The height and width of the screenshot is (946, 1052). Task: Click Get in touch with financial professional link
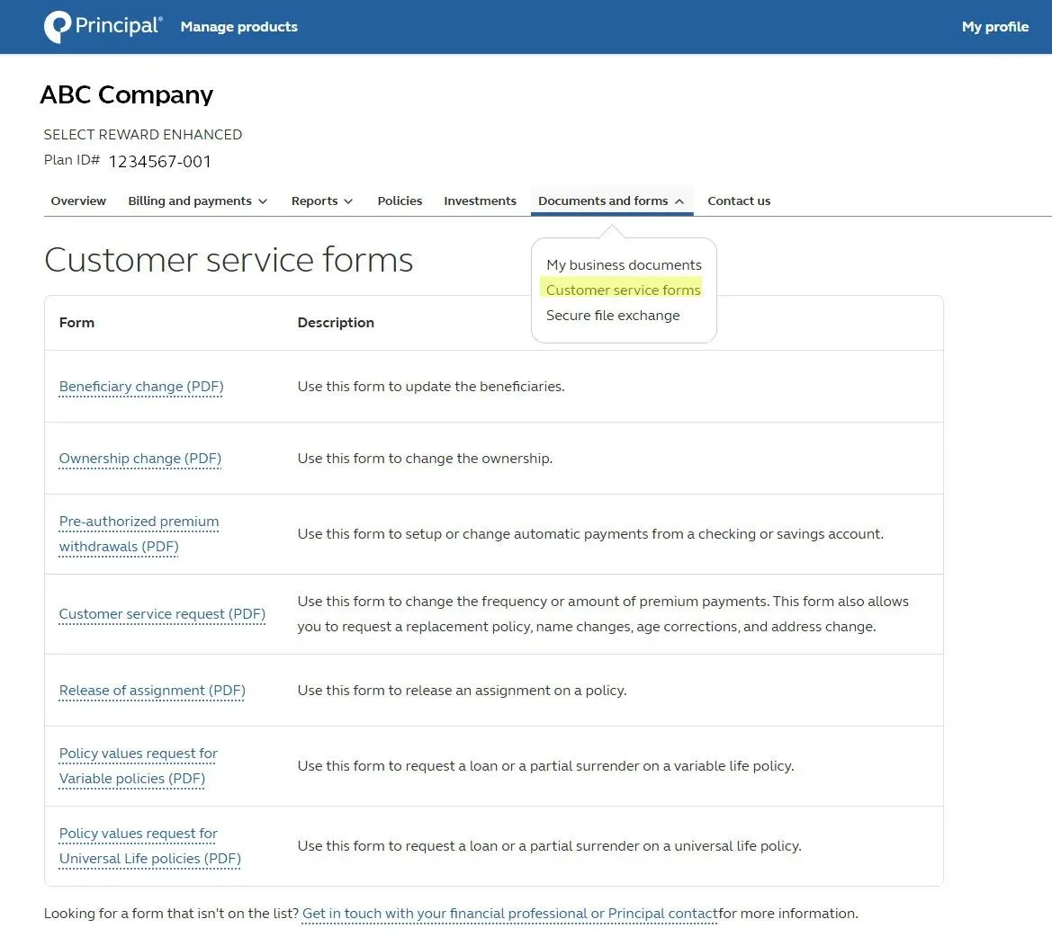coord(510,913)
